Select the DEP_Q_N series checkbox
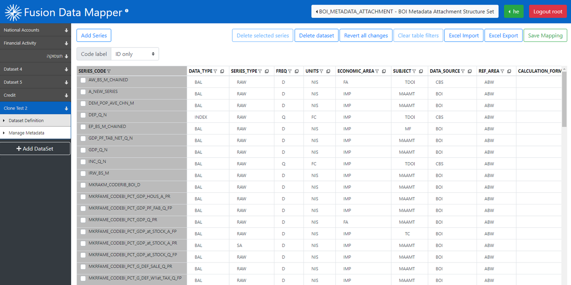This screenshot has width=571, height=285. (83, 115)
